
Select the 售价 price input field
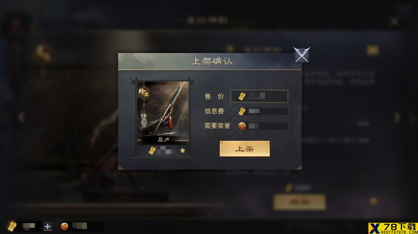[x=259, y=96]
